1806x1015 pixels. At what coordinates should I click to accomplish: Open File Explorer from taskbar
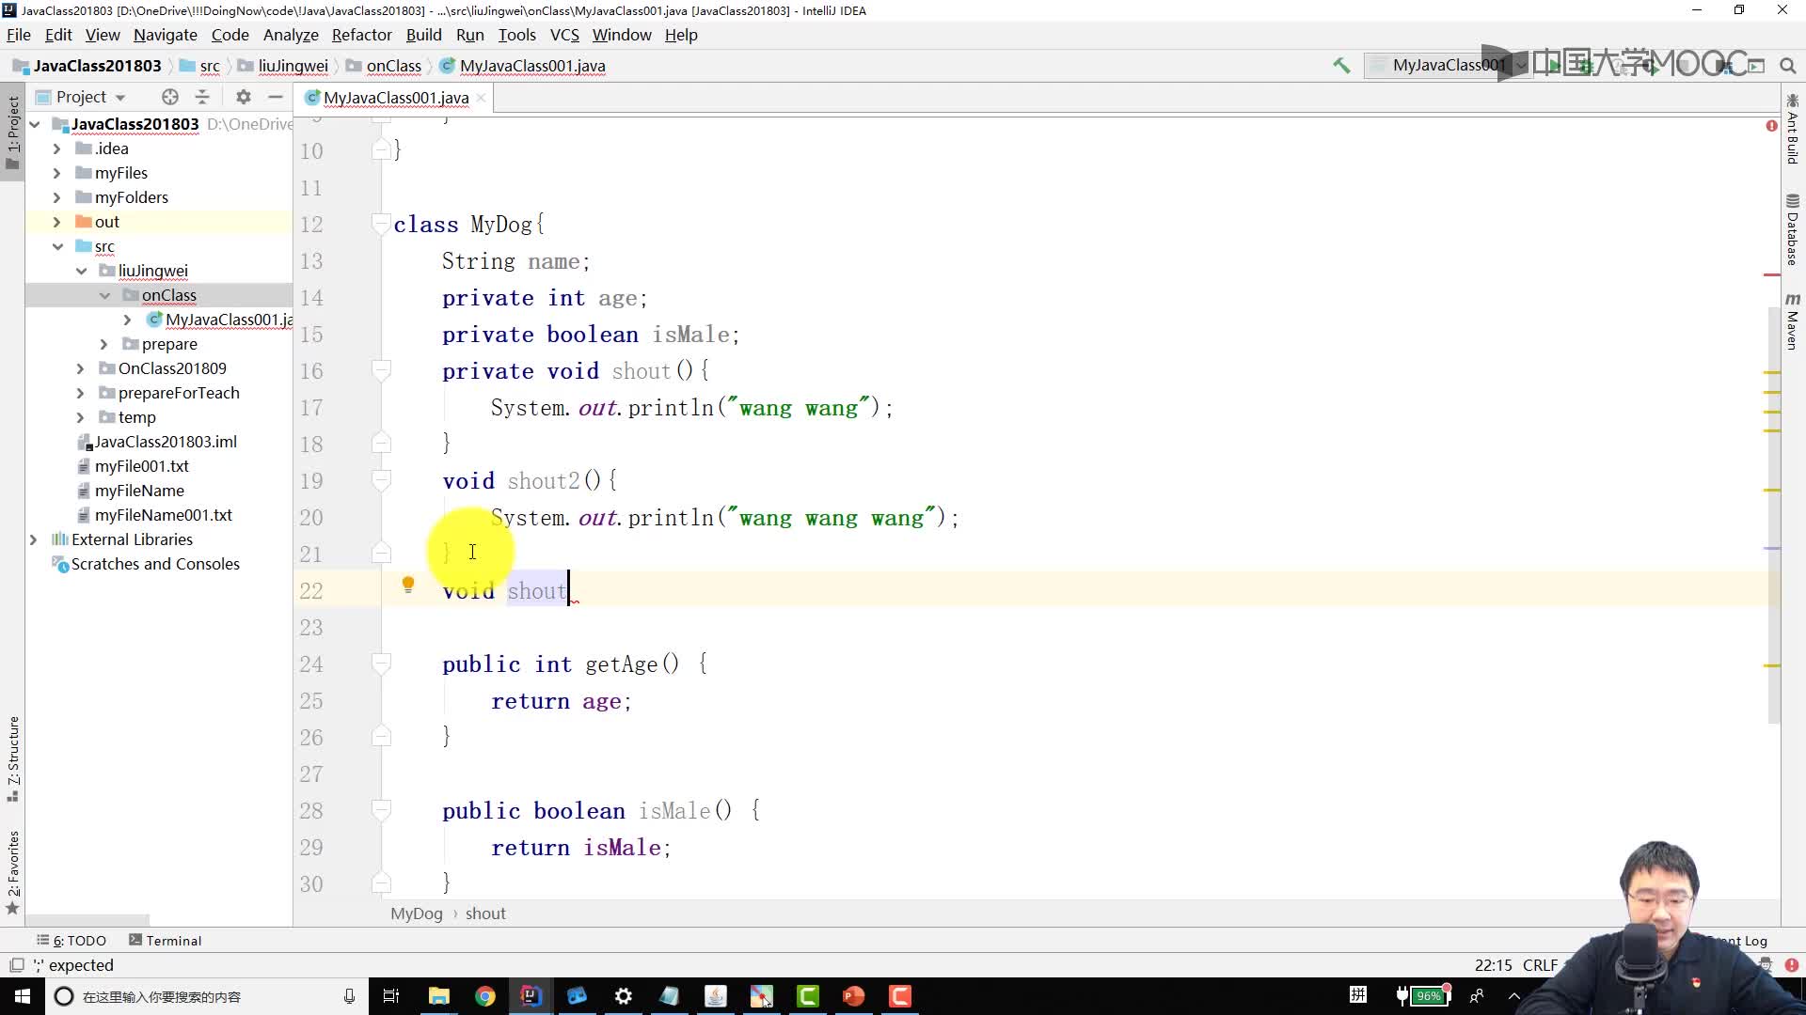(438, 996)
